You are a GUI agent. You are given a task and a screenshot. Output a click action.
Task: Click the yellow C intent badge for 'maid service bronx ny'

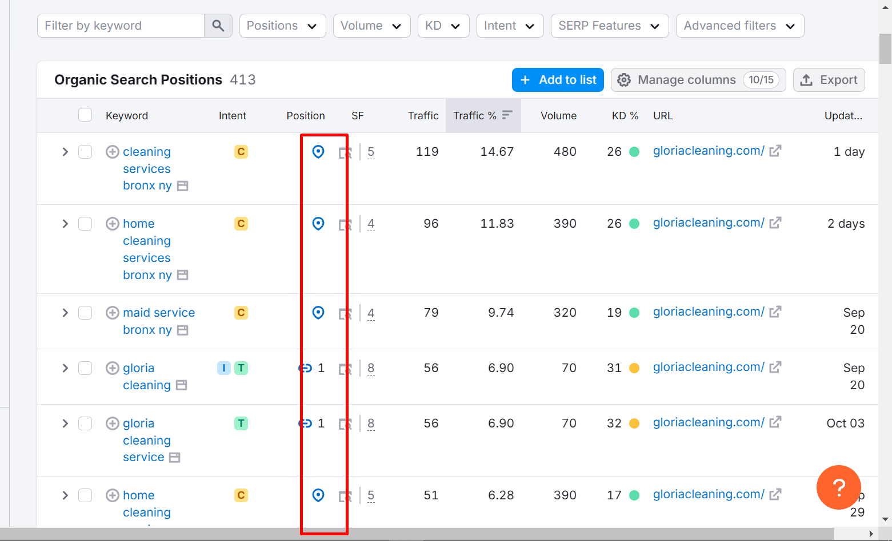pyautogui.click(x=241, y=313)
